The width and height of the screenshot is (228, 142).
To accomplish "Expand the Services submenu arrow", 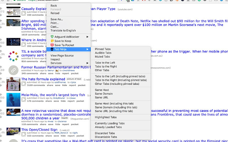I will point(87,63).
